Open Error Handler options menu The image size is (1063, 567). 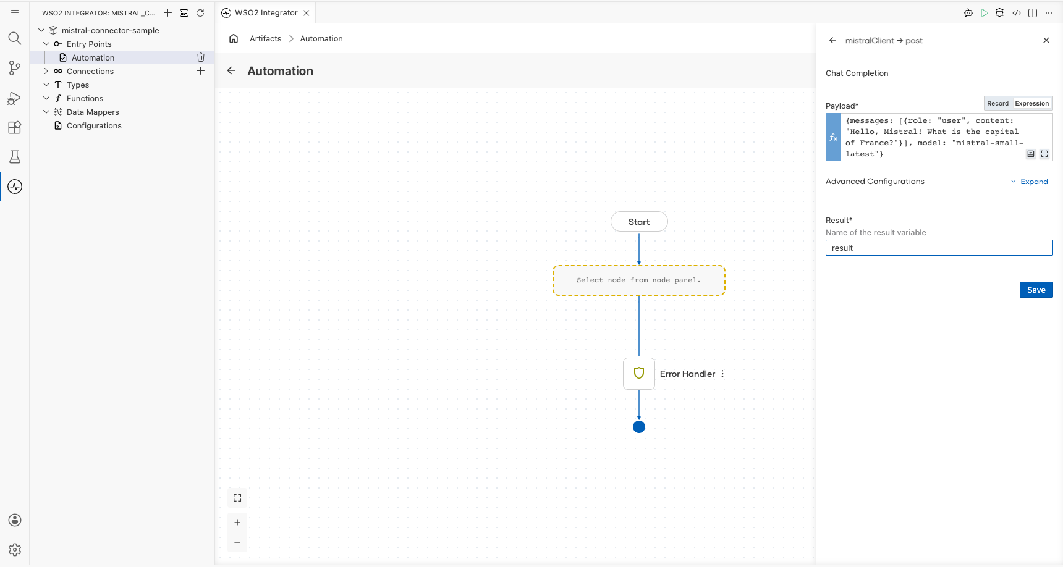(722, 374)
